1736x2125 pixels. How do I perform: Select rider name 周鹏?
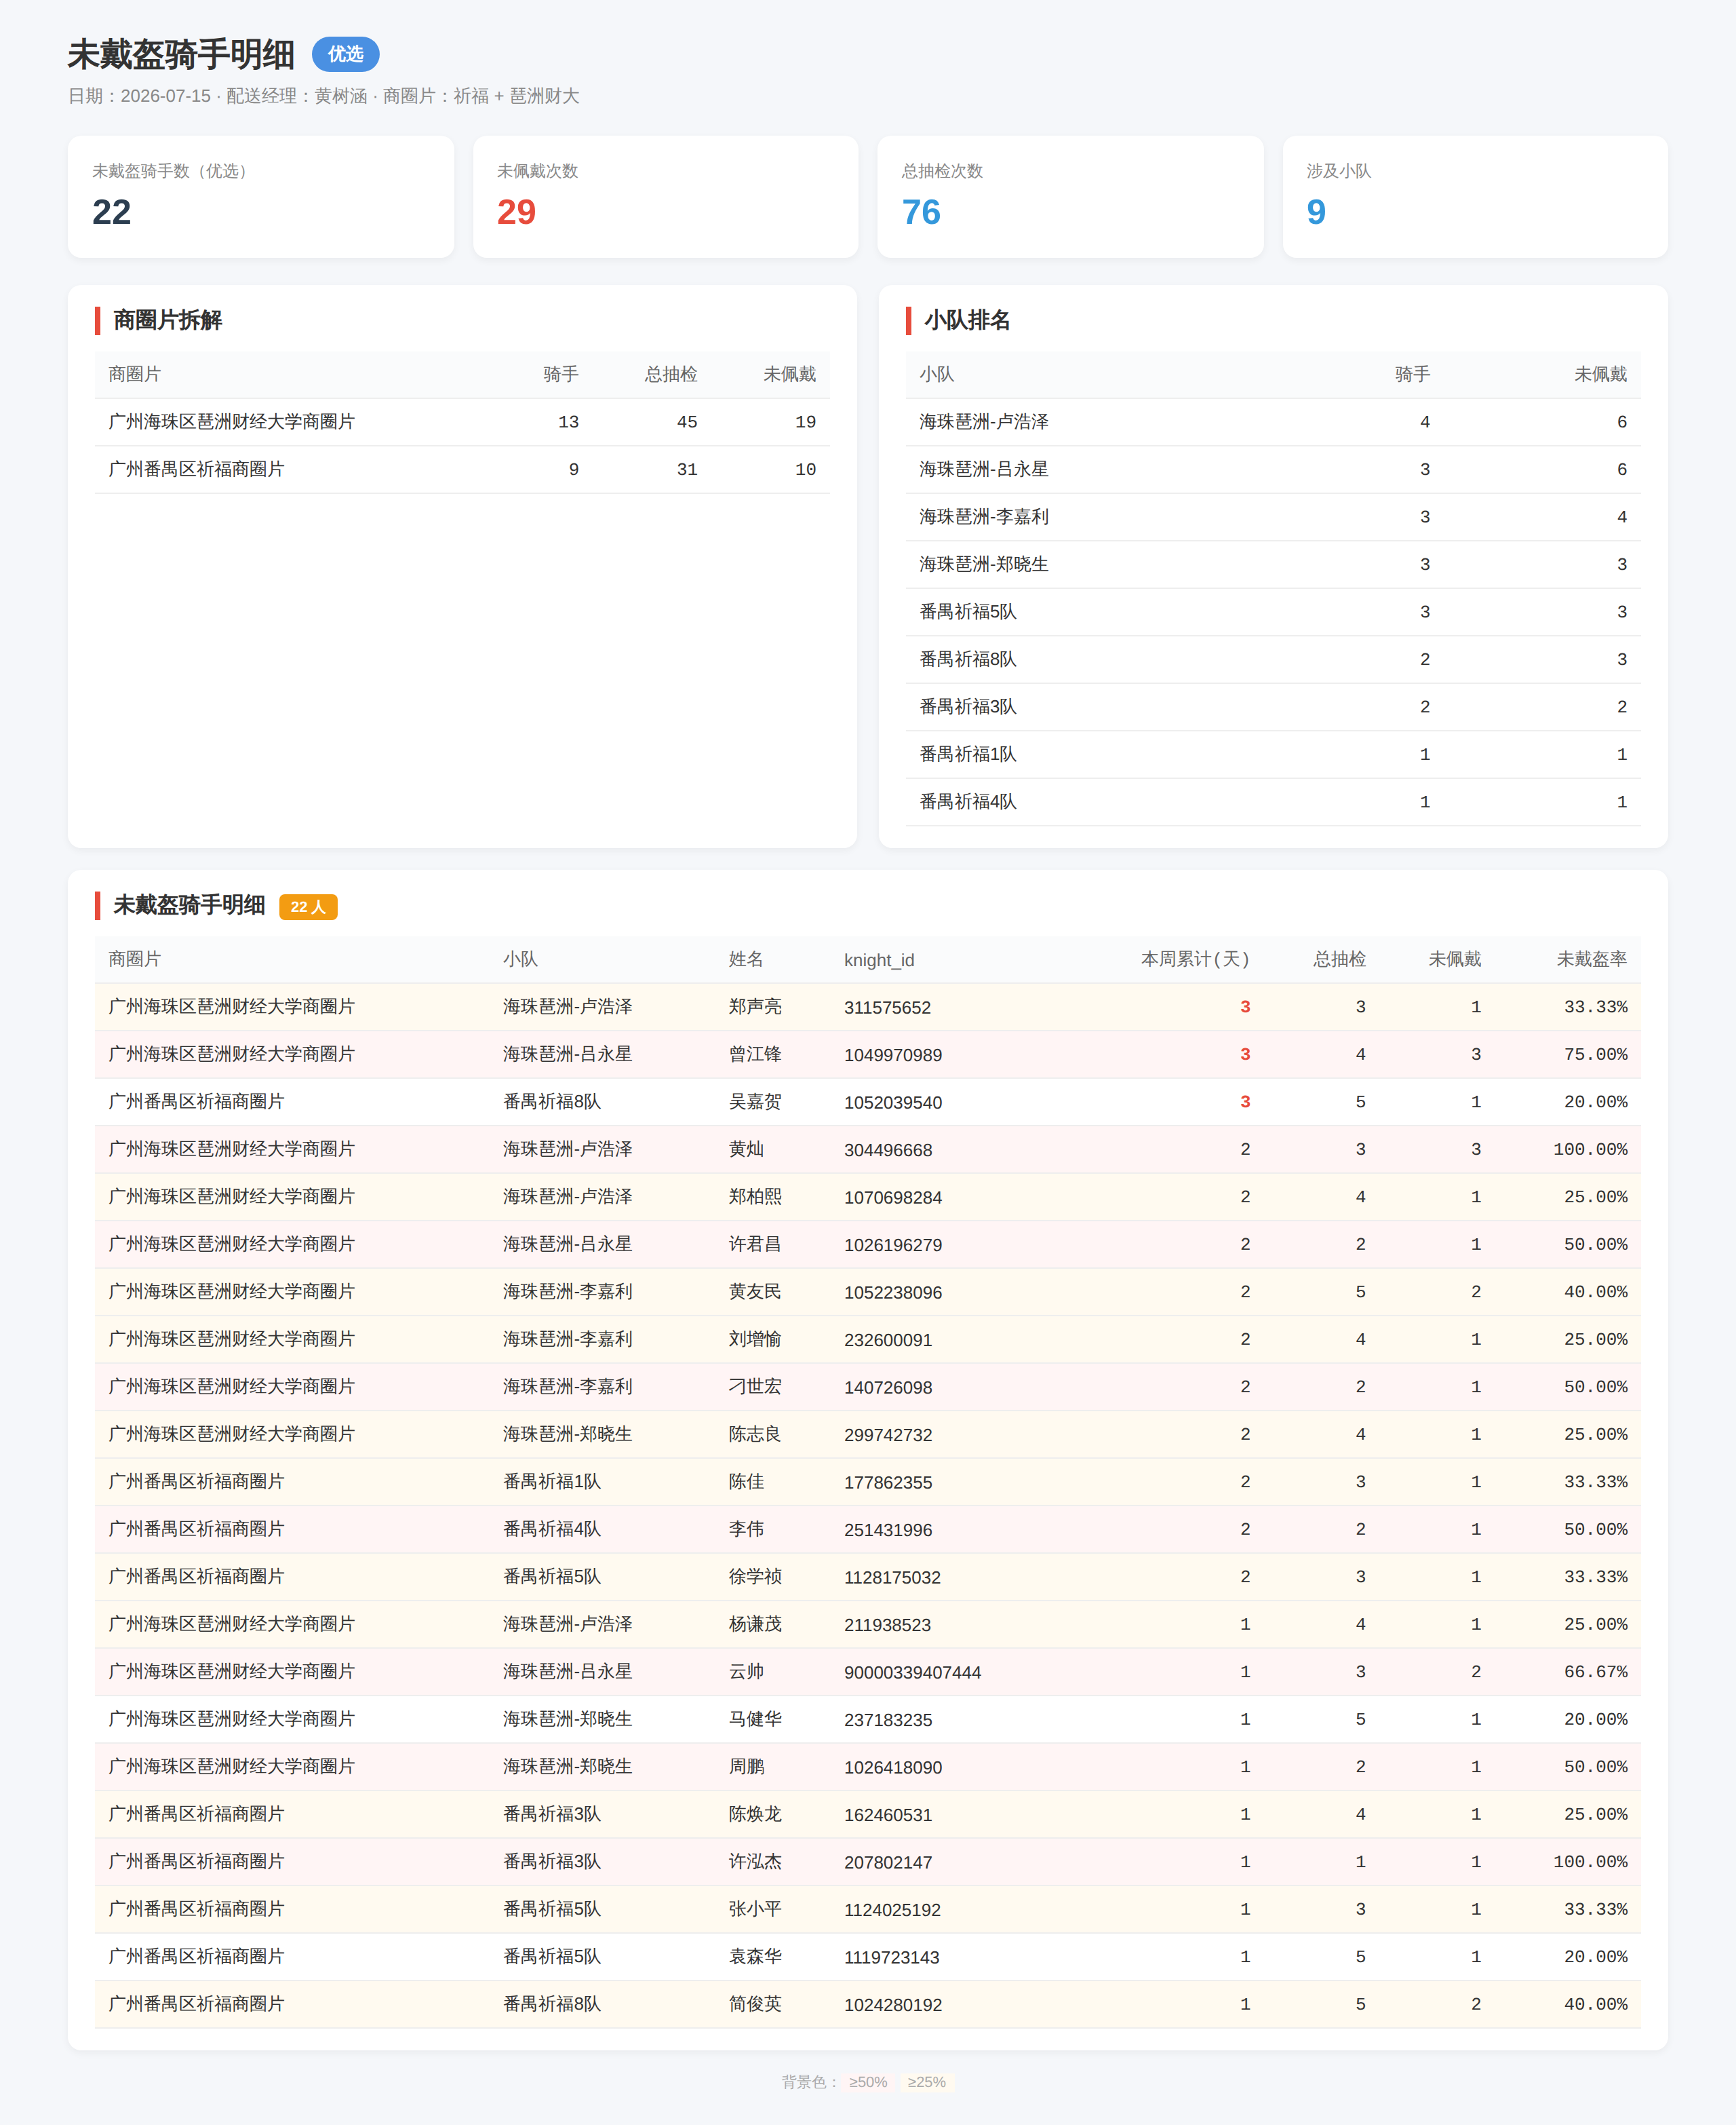[746, 1767]
